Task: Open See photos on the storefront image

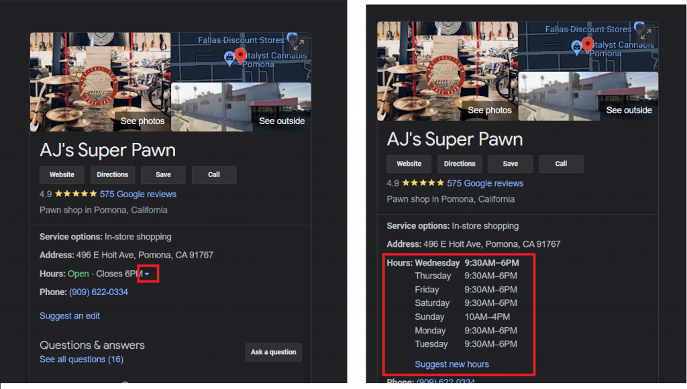Action: tap(142, 121)
